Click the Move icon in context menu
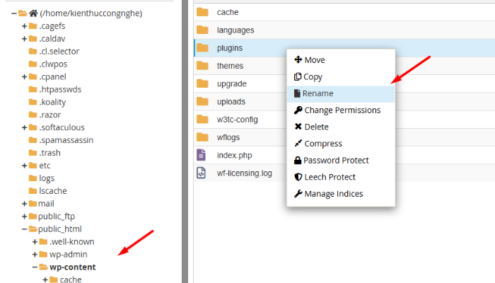495x283 pixels. point(298,59)
